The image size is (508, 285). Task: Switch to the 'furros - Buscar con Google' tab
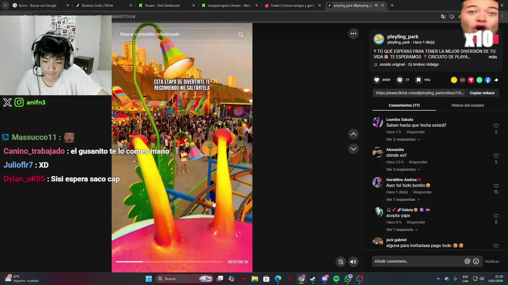(x=38, y=6)
